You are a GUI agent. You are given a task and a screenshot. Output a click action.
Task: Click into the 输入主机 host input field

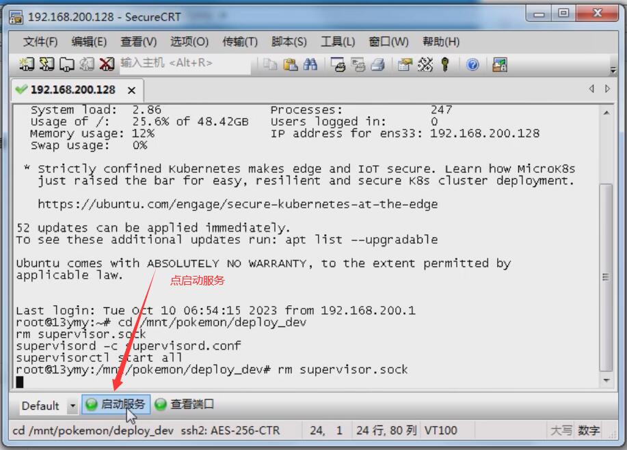coord(183,64)
